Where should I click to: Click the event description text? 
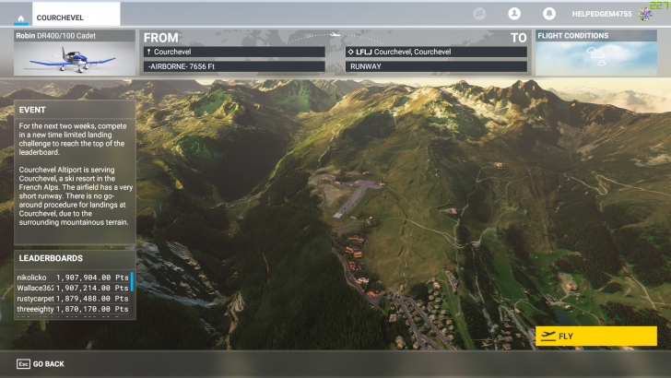pyautogui.click(x=75, y=174)
